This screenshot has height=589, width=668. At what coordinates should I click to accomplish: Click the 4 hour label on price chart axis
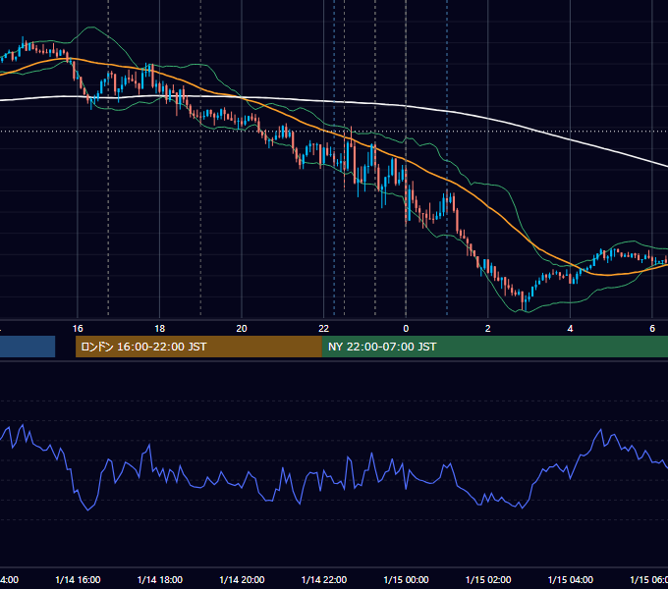pos(570,329)
